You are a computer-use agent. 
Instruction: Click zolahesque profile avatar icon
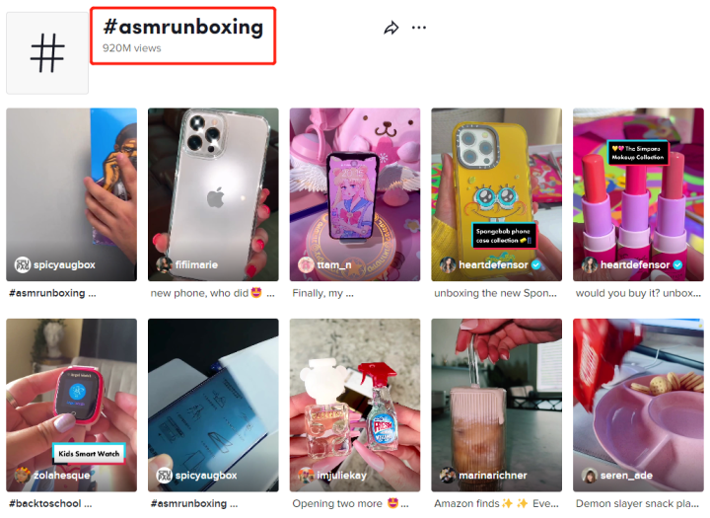[22, 475]
